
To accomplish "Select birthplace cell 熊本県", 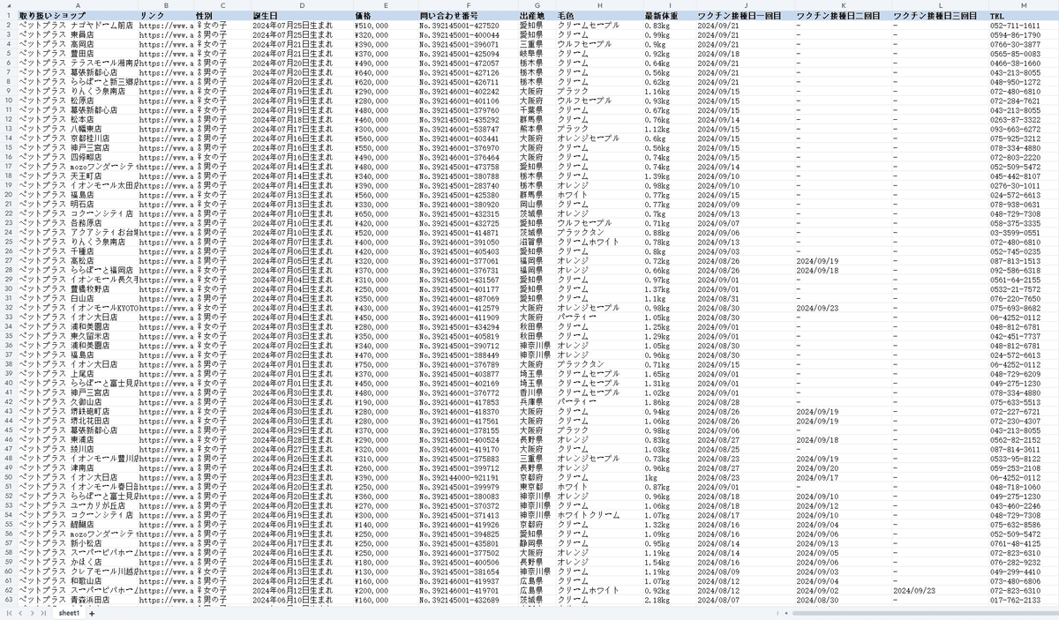I will tap(537, 128).
